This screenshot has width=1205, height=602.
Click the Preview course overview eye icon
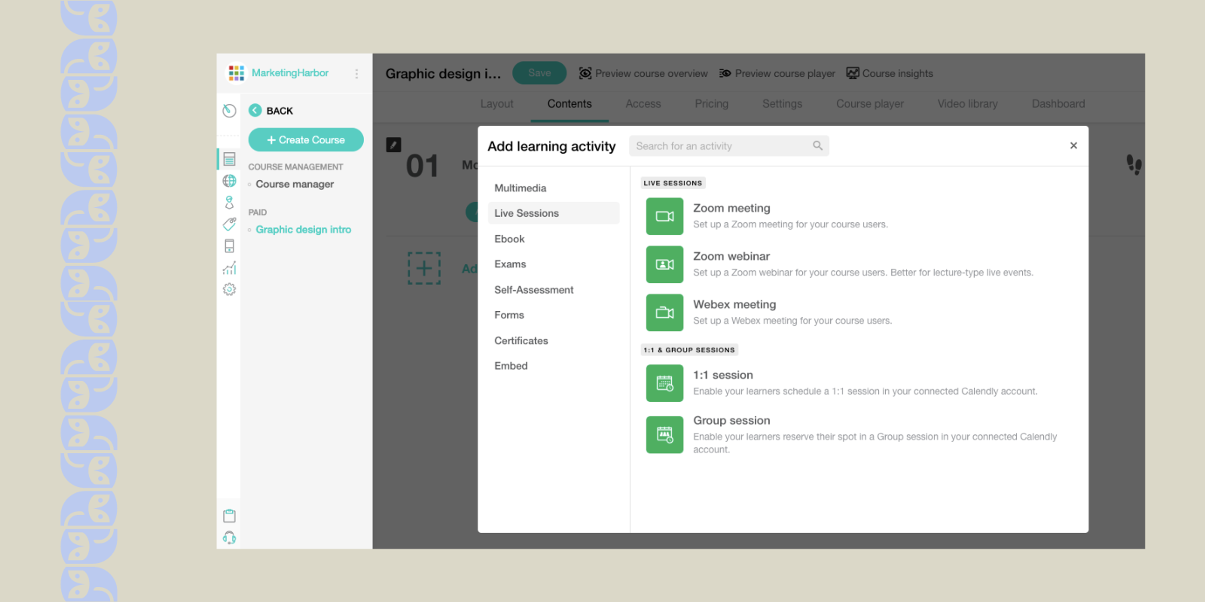click(585, 73)
